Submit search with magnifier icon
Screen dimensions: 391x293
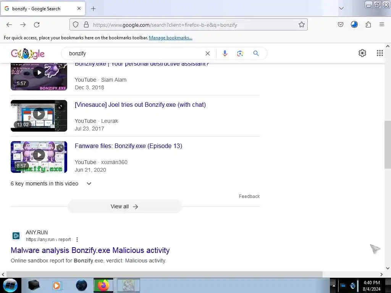pos(256,53)
